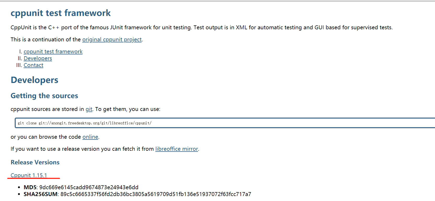This screenshot has width=435, height=201.
Task: Click the Release Versions heading
Action: (x=35, y=162)
